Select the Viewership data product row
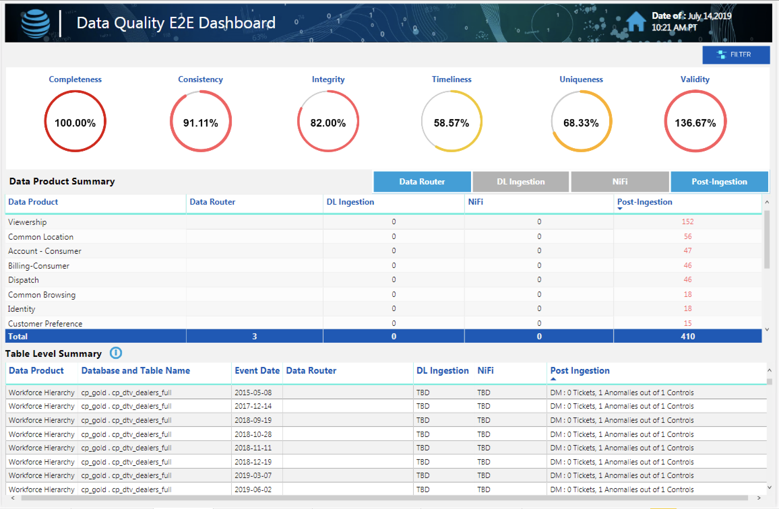Image resolution: width=779 pixels, height=509 pixels. (x=27, y=222)
